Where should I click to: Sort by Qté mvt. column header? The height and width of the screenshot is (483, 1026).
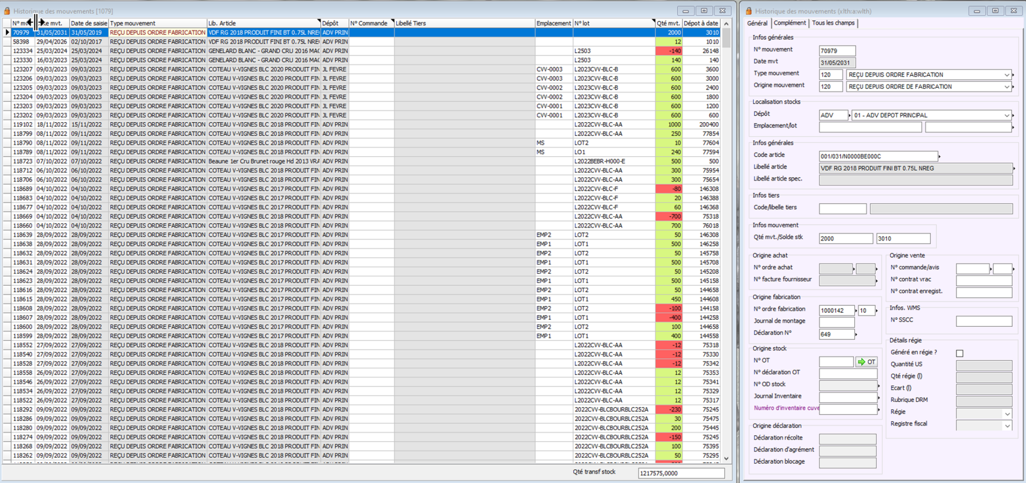click(x=668, y=24)
